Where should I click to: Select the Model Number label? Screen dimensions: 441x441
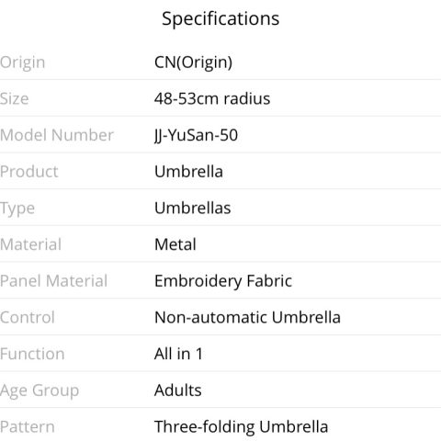(x=57, y=135)
